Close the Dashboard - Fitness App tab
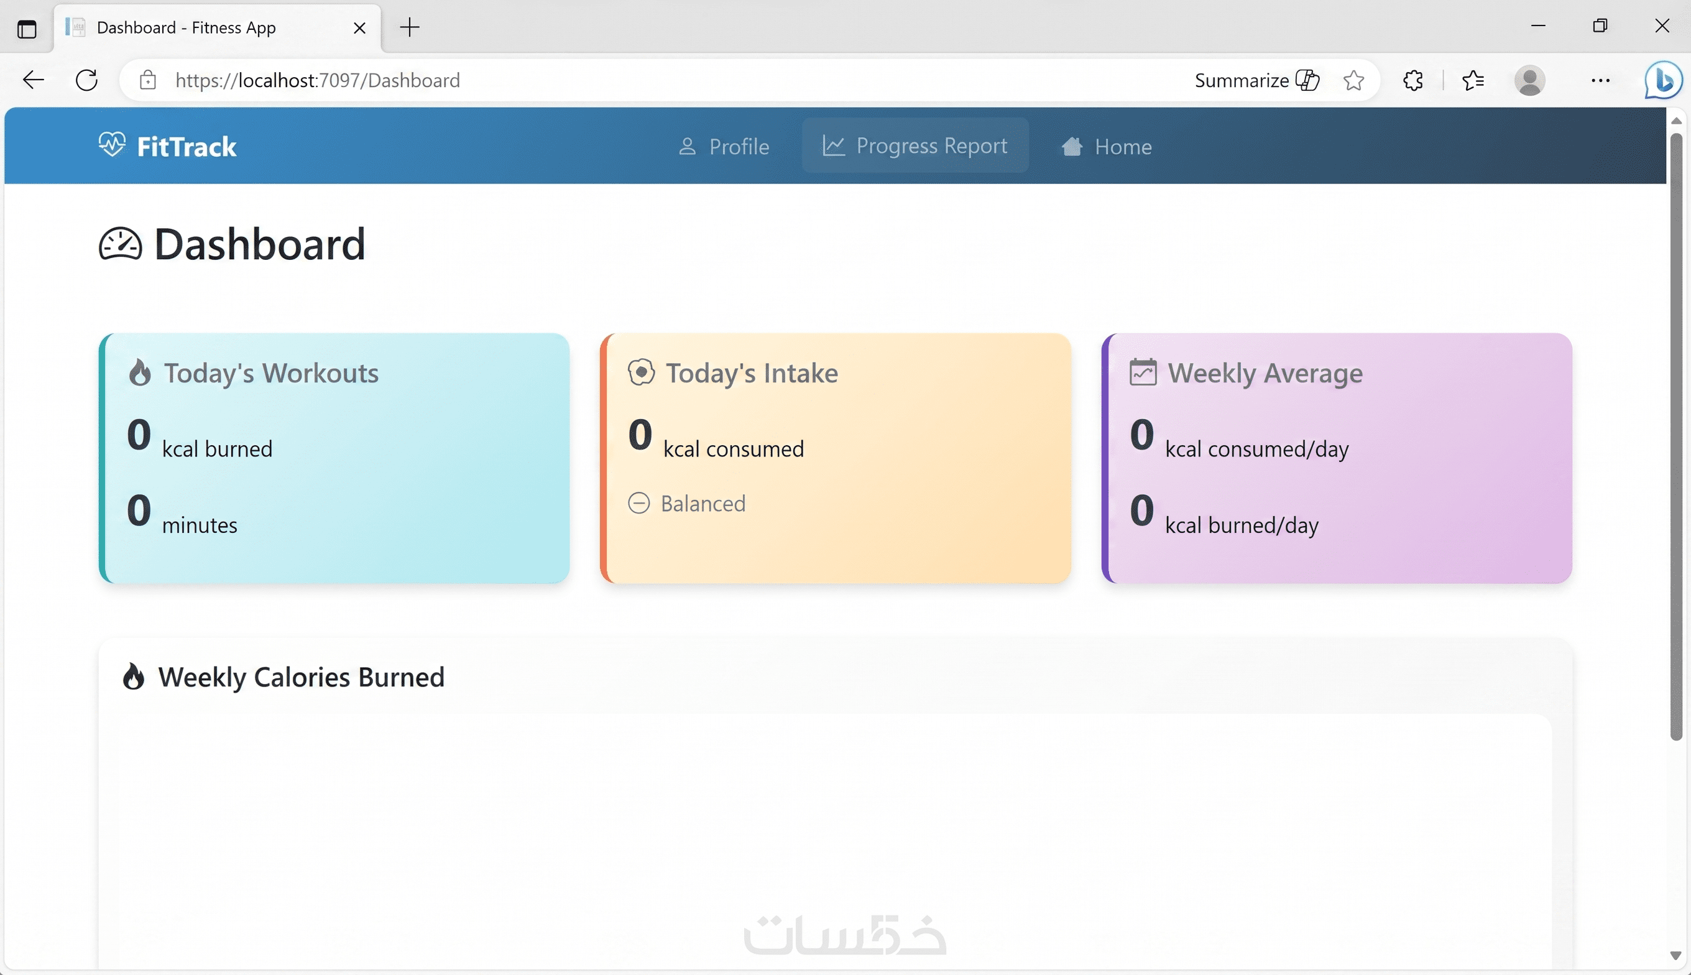Image resolution: width=1691 pixels, height=975 pixels. click(359, 27)
